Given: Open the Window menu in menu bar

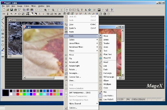Looking at the screenshot, I should [41, 6].
